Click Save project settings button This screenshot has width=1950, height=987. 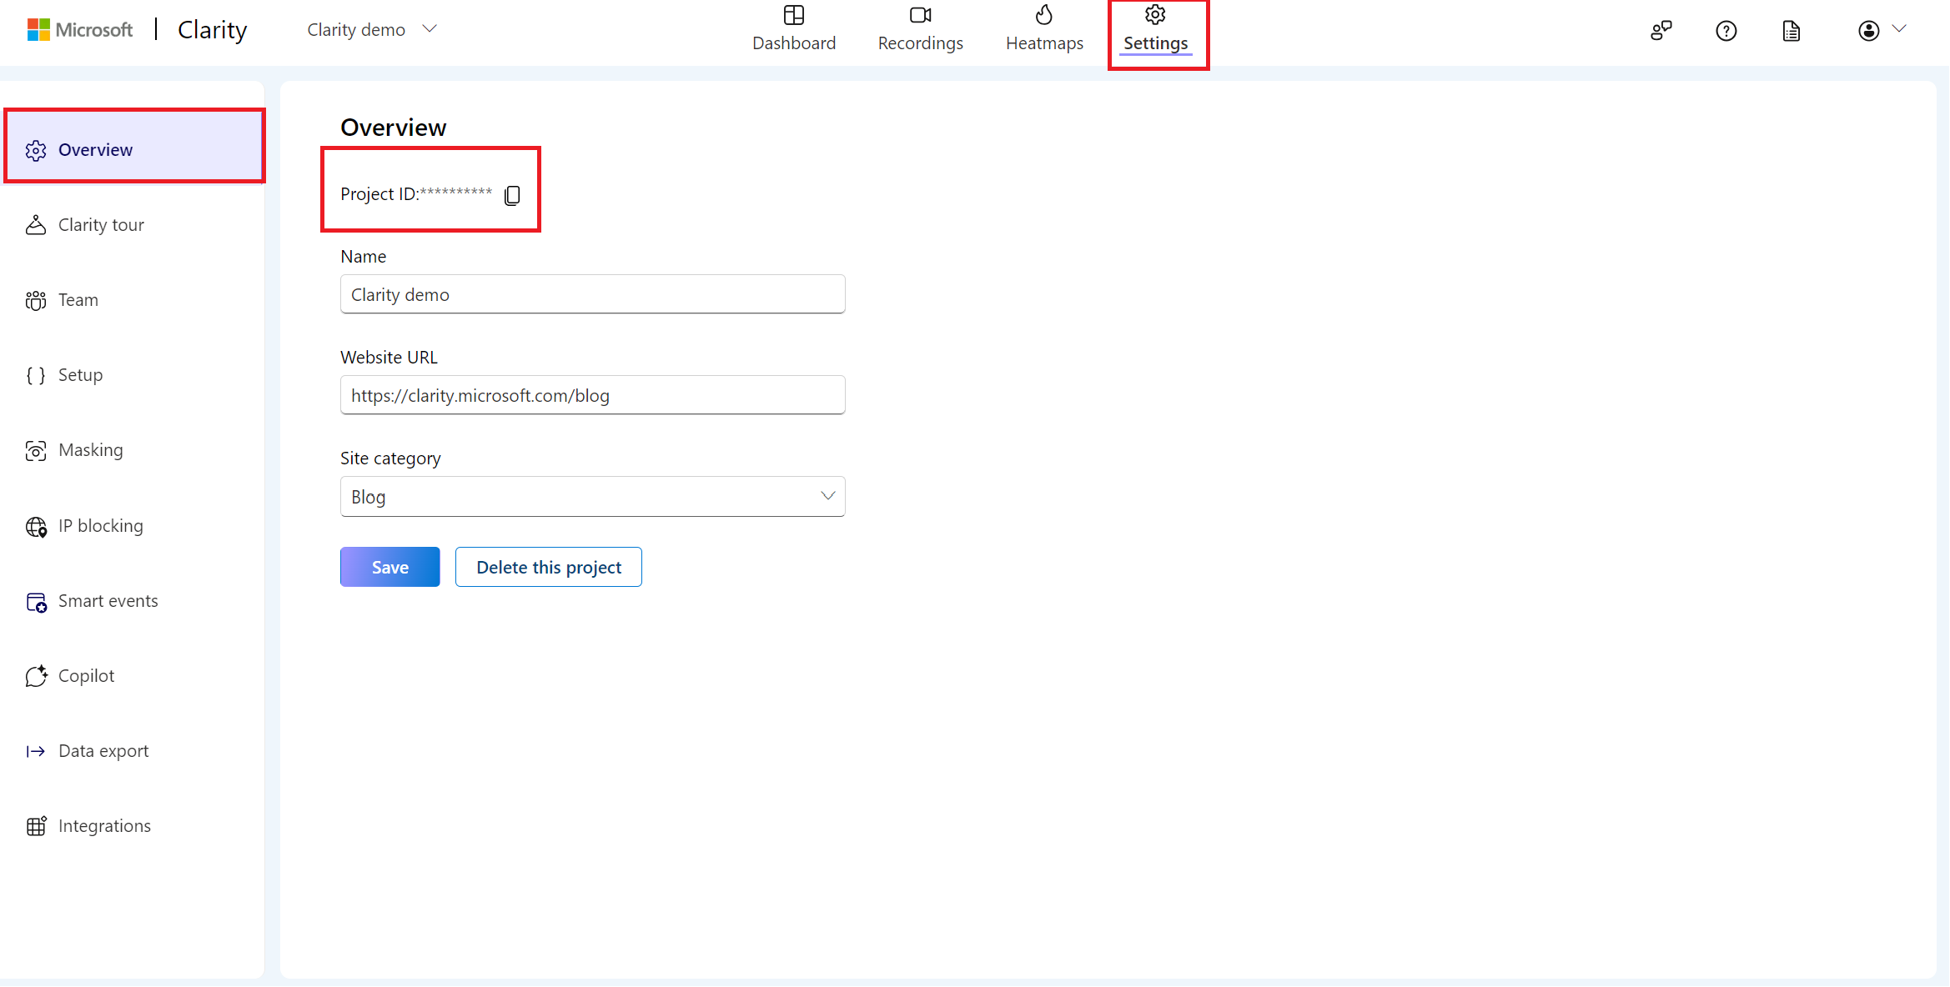pyautogui.click(x=389, y=565)
